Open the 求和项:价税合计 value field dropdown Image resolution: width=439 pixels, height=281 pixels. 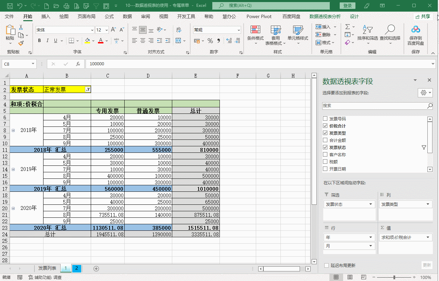(428, 237)
